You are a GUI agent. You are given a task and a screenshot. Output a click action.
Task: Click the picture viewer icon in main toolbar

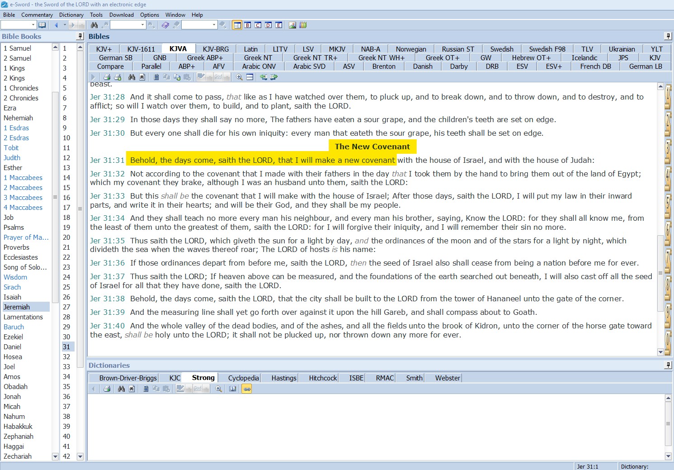point(292,25)
